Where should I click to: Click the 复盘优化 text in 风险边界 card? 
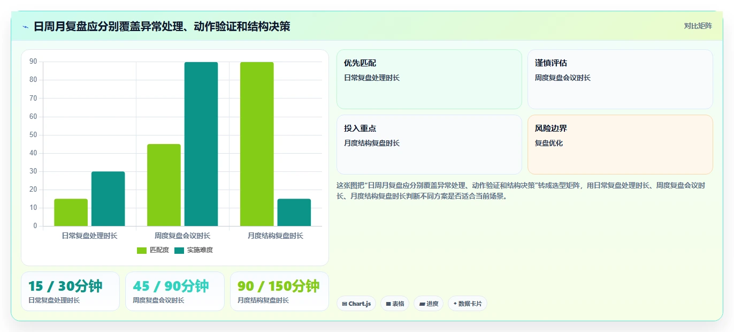point(549,143)
